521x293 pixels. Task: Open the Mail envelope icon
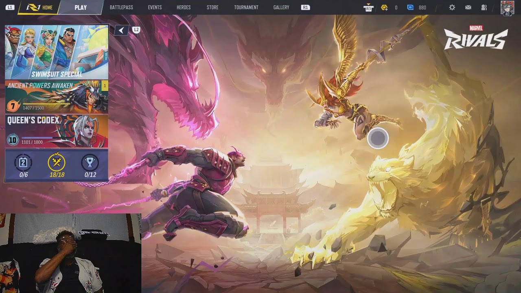pos(468,7)
